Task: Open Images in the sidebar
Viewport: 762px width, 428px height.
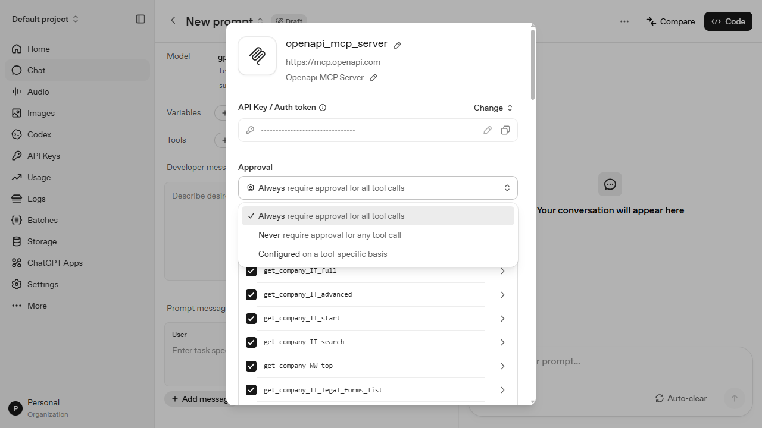Action: tap(78, 113)
